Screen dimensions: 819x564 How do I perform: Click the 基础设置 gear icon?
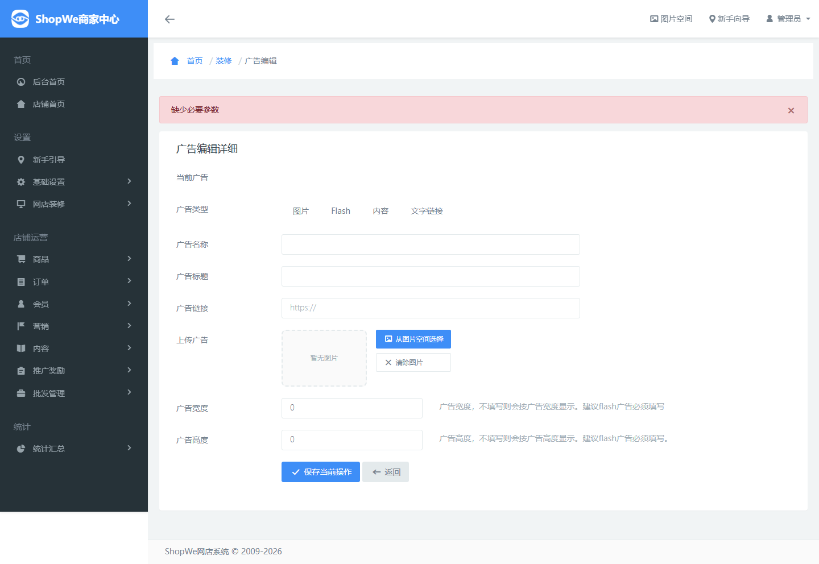click(21, 182)
